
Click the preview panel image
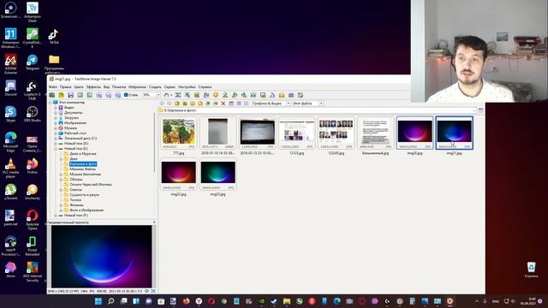[102, 257]
